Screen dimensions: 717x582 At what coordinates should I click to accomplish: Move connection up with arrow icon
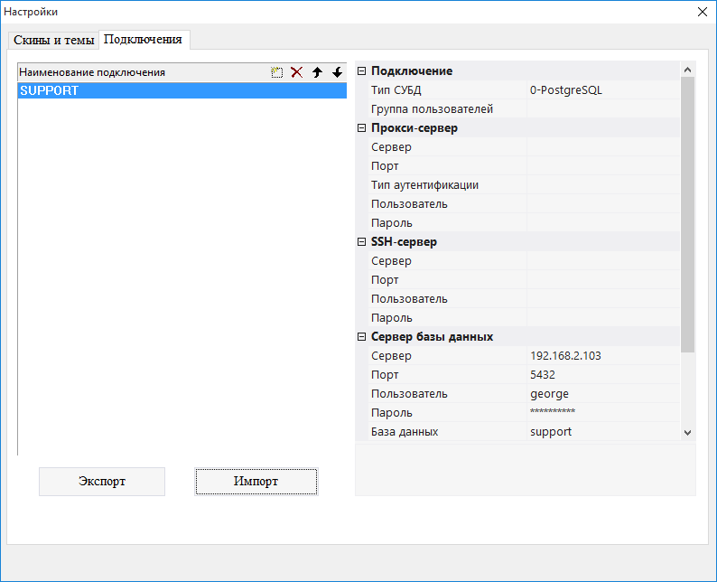coord(317,72)
